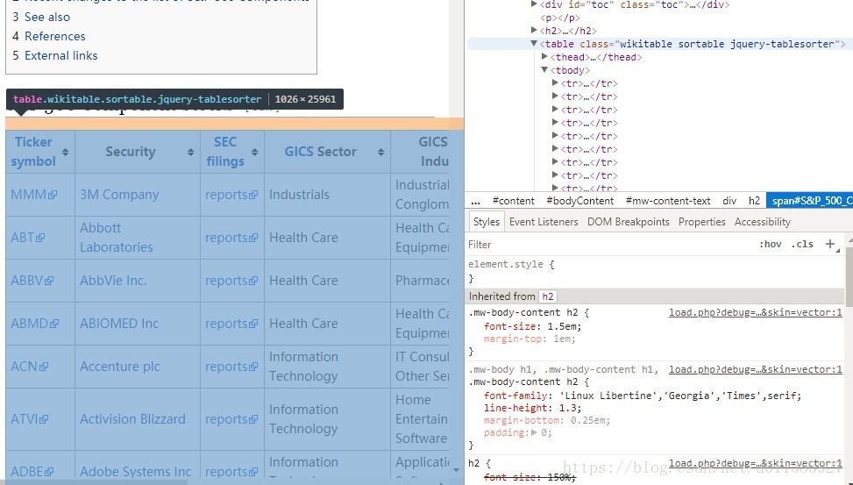The image size is (853, 485).
Task: Click the #mw-content-text breadcrumb
Action: [x=668, y=201]
